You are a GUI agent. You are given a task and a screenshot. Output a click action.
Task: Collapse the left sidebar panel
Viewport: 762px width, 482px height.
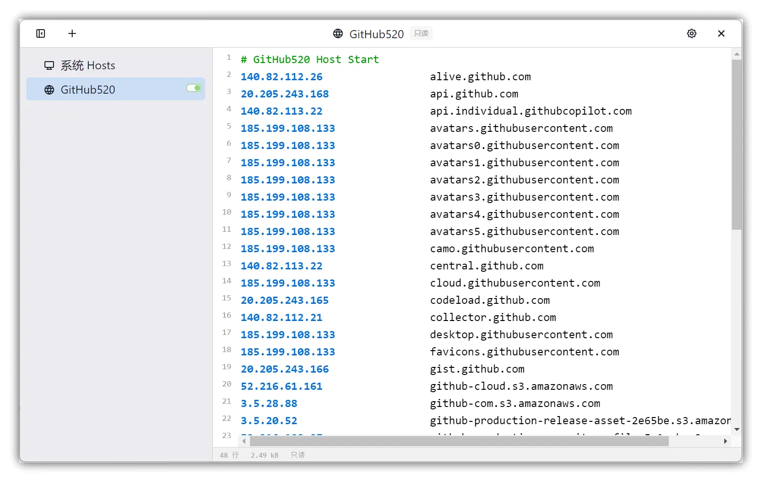[41, 33]
